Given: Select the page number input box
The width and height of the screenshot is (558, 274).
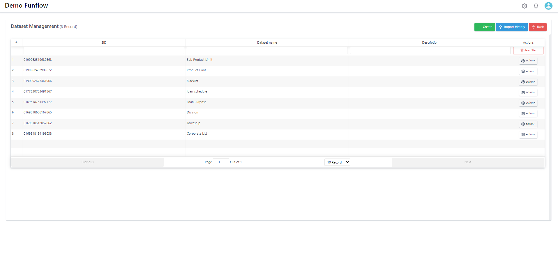Looking at the screenshot, I should coord(221,162).
